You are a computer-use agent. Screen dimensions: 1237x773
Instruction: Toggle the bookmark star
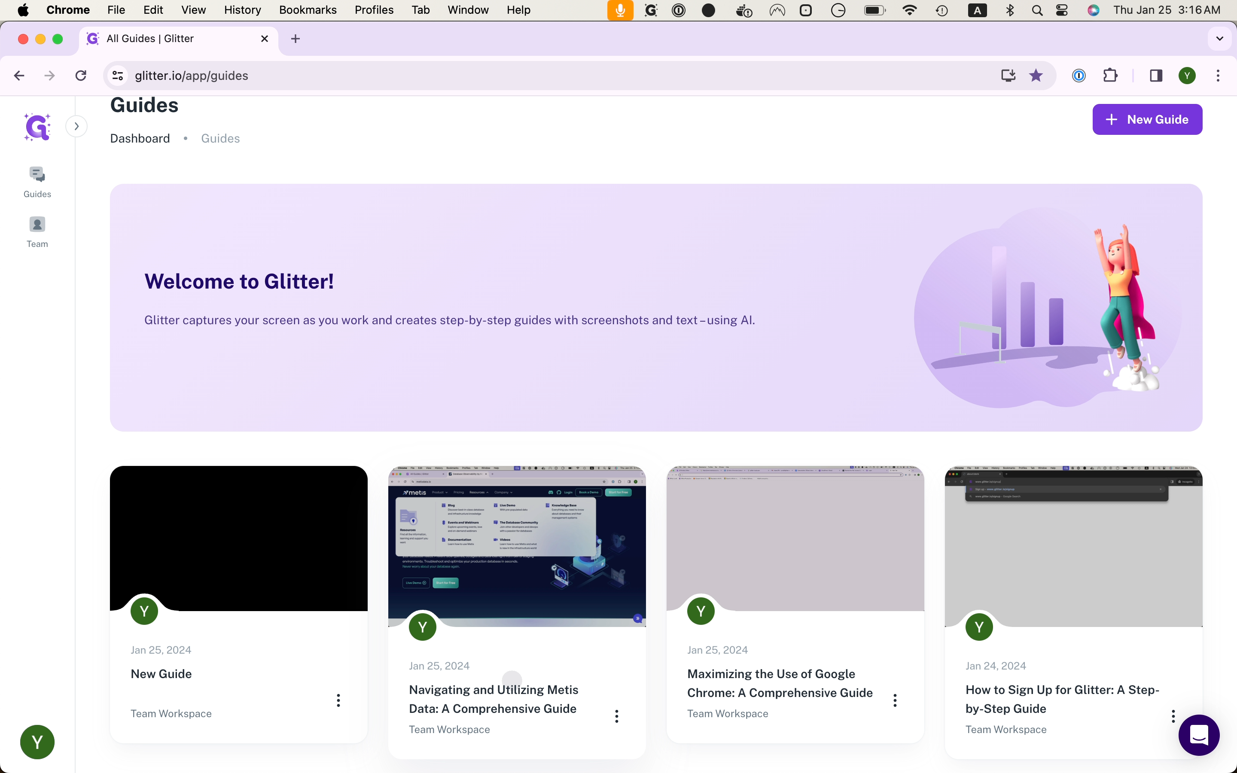pyautogui.click(x=1036, y=76)
